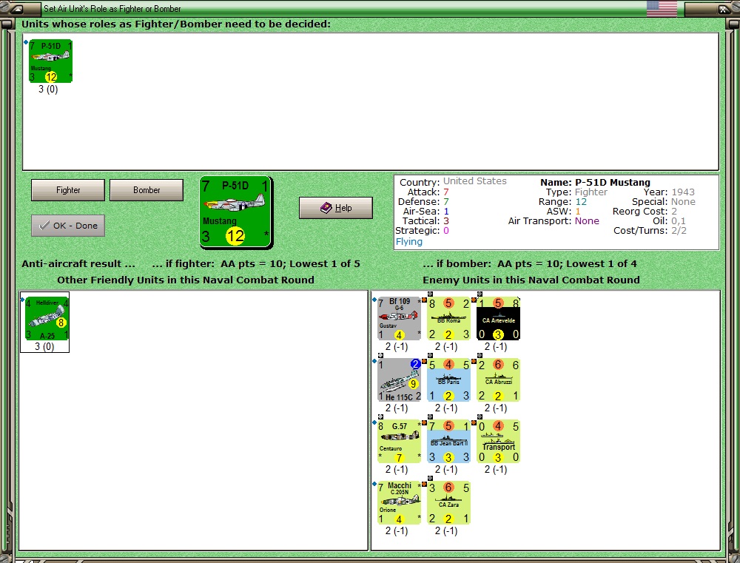Viewport: 740px width, 563px height.
Task: Open the Help button
Action: click(335, 208)
